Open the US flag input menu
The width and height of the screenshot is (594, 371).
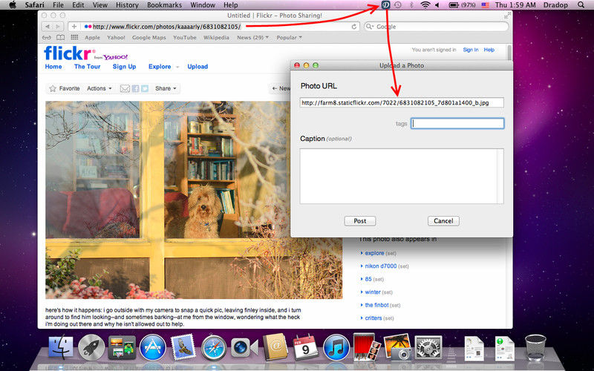coord(486,5)
